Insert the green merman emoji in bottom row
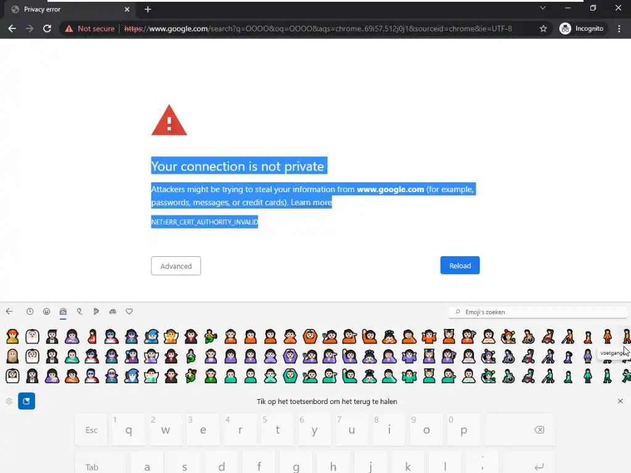631x473 pixels. pos(191,376)
